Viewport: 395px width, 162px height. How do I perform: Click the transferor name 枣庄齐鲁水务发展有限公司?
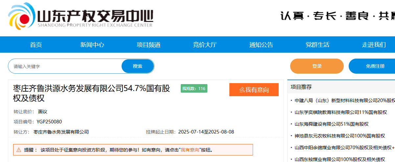pos(61,132)
